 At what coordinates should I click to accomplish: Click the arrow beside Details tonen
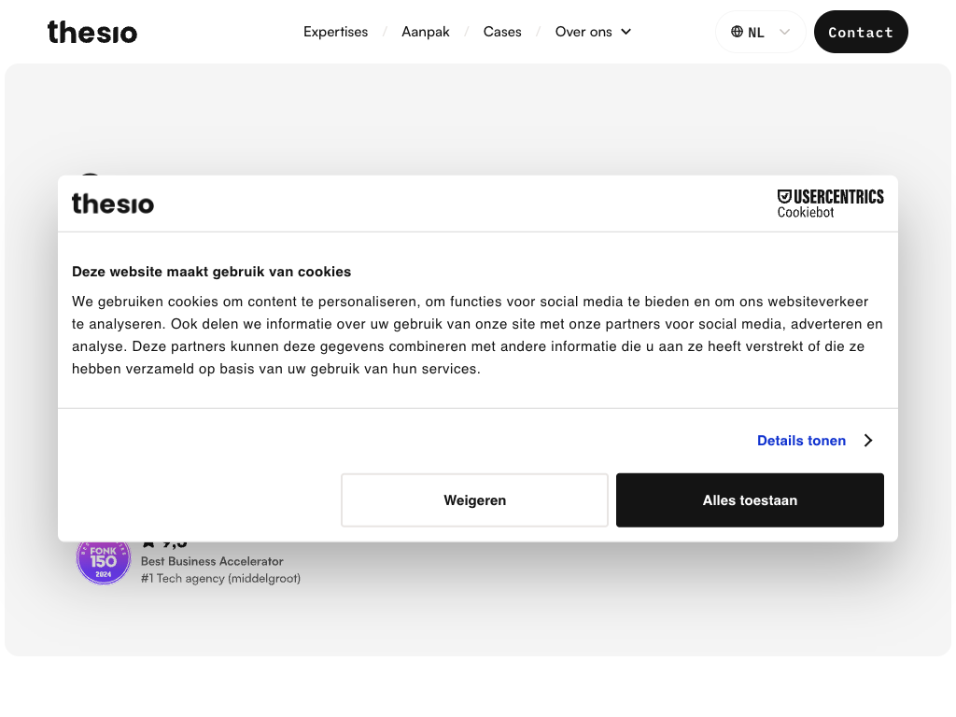(868, 441)
